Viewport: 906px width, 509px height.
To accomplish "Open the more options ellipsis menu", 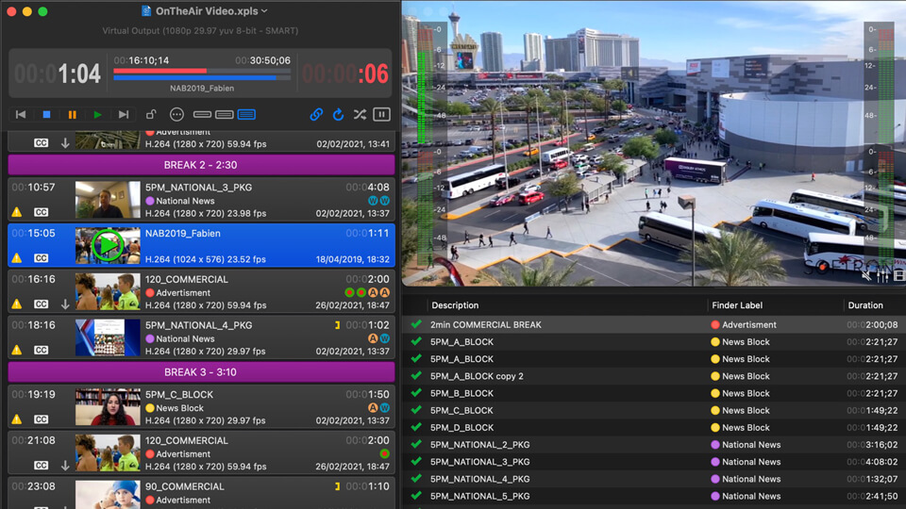I will 176,114.
